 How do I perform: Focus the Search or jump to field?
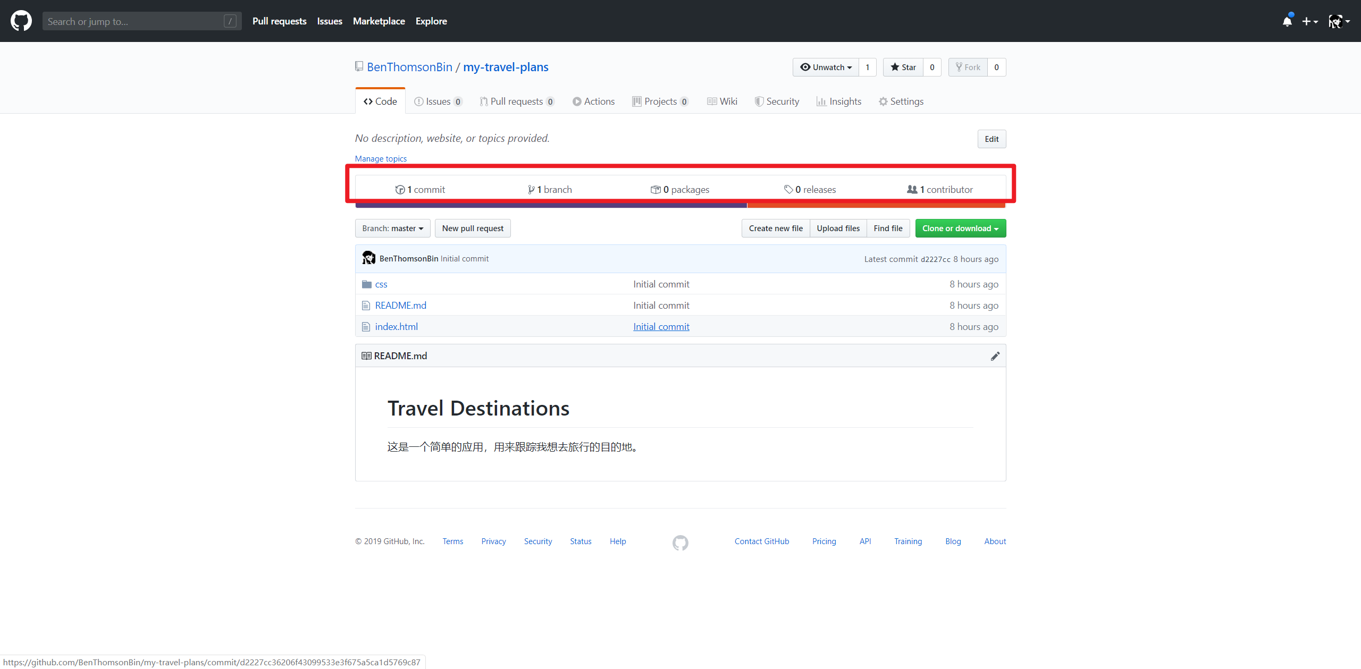[142, 21]
